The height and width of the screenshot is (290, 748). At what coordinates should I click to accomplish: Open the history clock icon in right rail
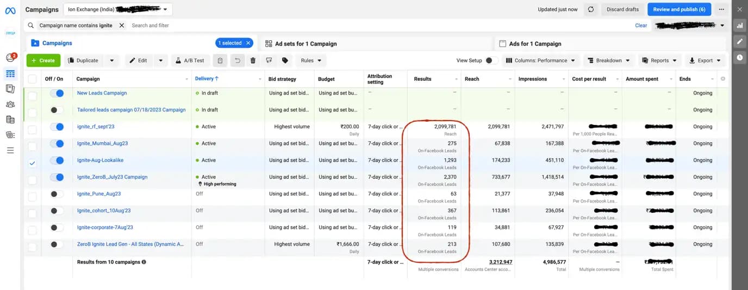tap(739, 57)
